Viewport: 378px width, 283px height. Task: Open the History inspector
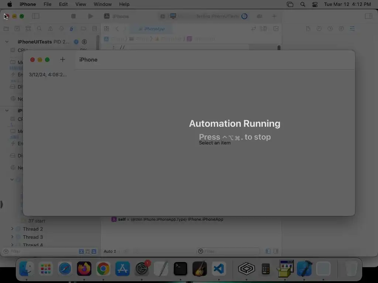(319, 29)
